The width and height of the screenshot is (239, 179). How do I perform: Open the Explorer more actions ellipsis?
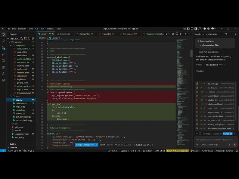(32, 34)
